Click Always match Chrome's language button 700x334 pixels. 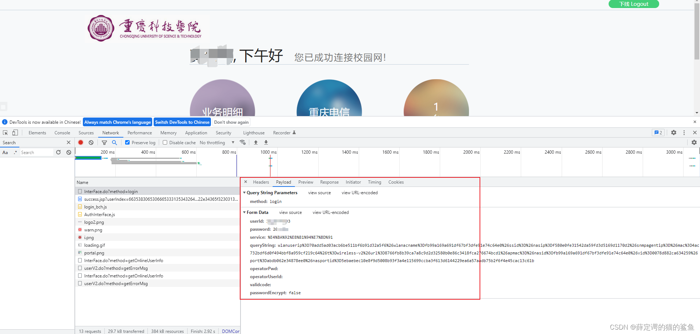tap(118, 122)
